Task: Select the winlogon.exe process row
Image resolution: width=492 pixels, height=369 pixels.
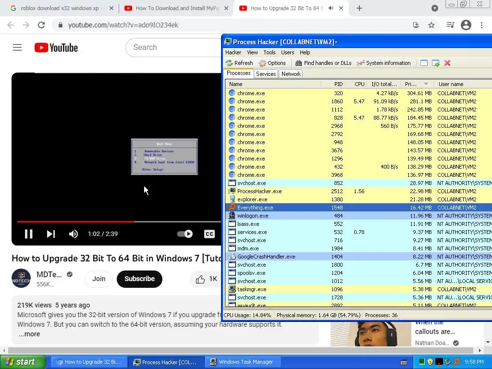Action: pyautogui.click(x=358, y=216)
